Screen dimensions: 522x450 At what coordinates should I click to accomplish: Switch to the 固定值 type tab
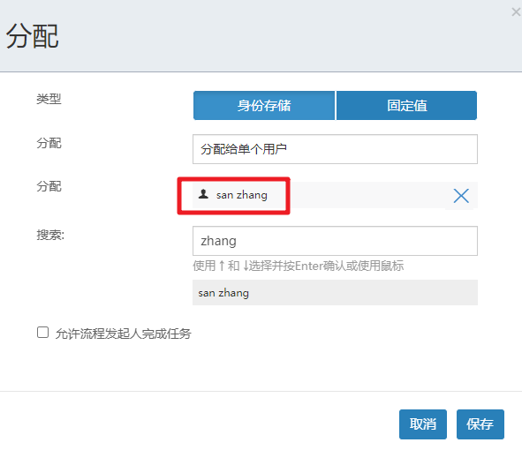[x=407, y=105]
